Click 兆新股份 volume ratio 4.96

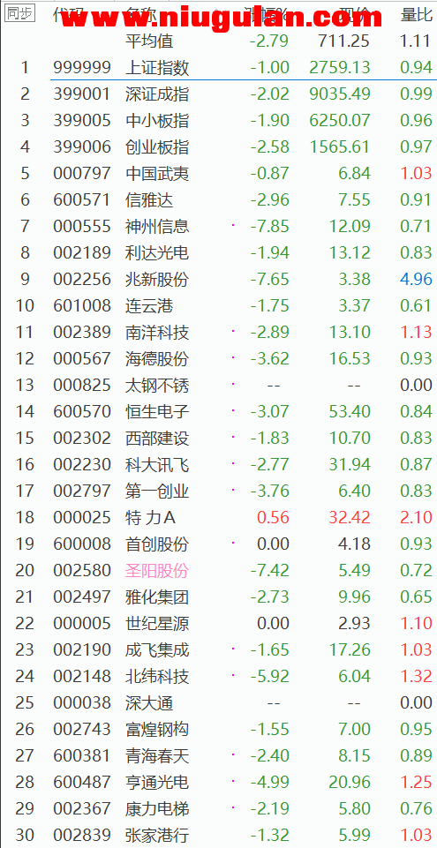pyautogui.click(x=416, y=280)
